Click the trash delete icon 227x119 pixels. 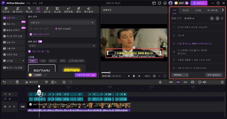(x=17, y=82)
